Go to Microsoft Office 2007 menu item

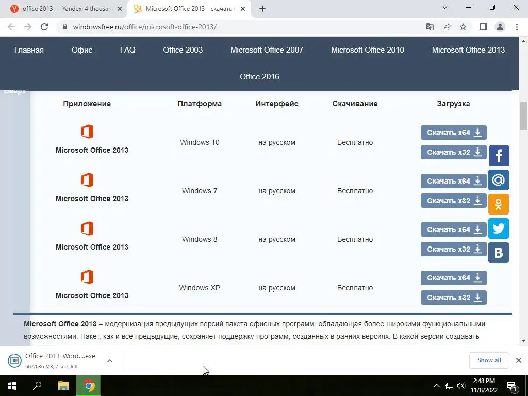[x=267, y=50]
